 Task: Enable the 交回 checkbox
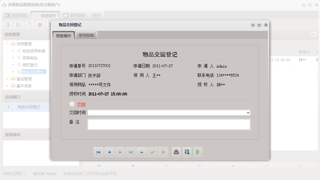pos(71,104)
